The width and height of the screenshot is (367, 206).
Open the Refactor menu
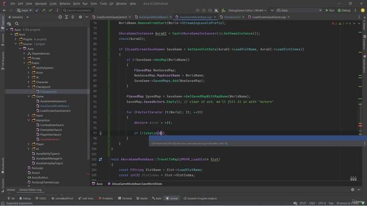(65, 3)
